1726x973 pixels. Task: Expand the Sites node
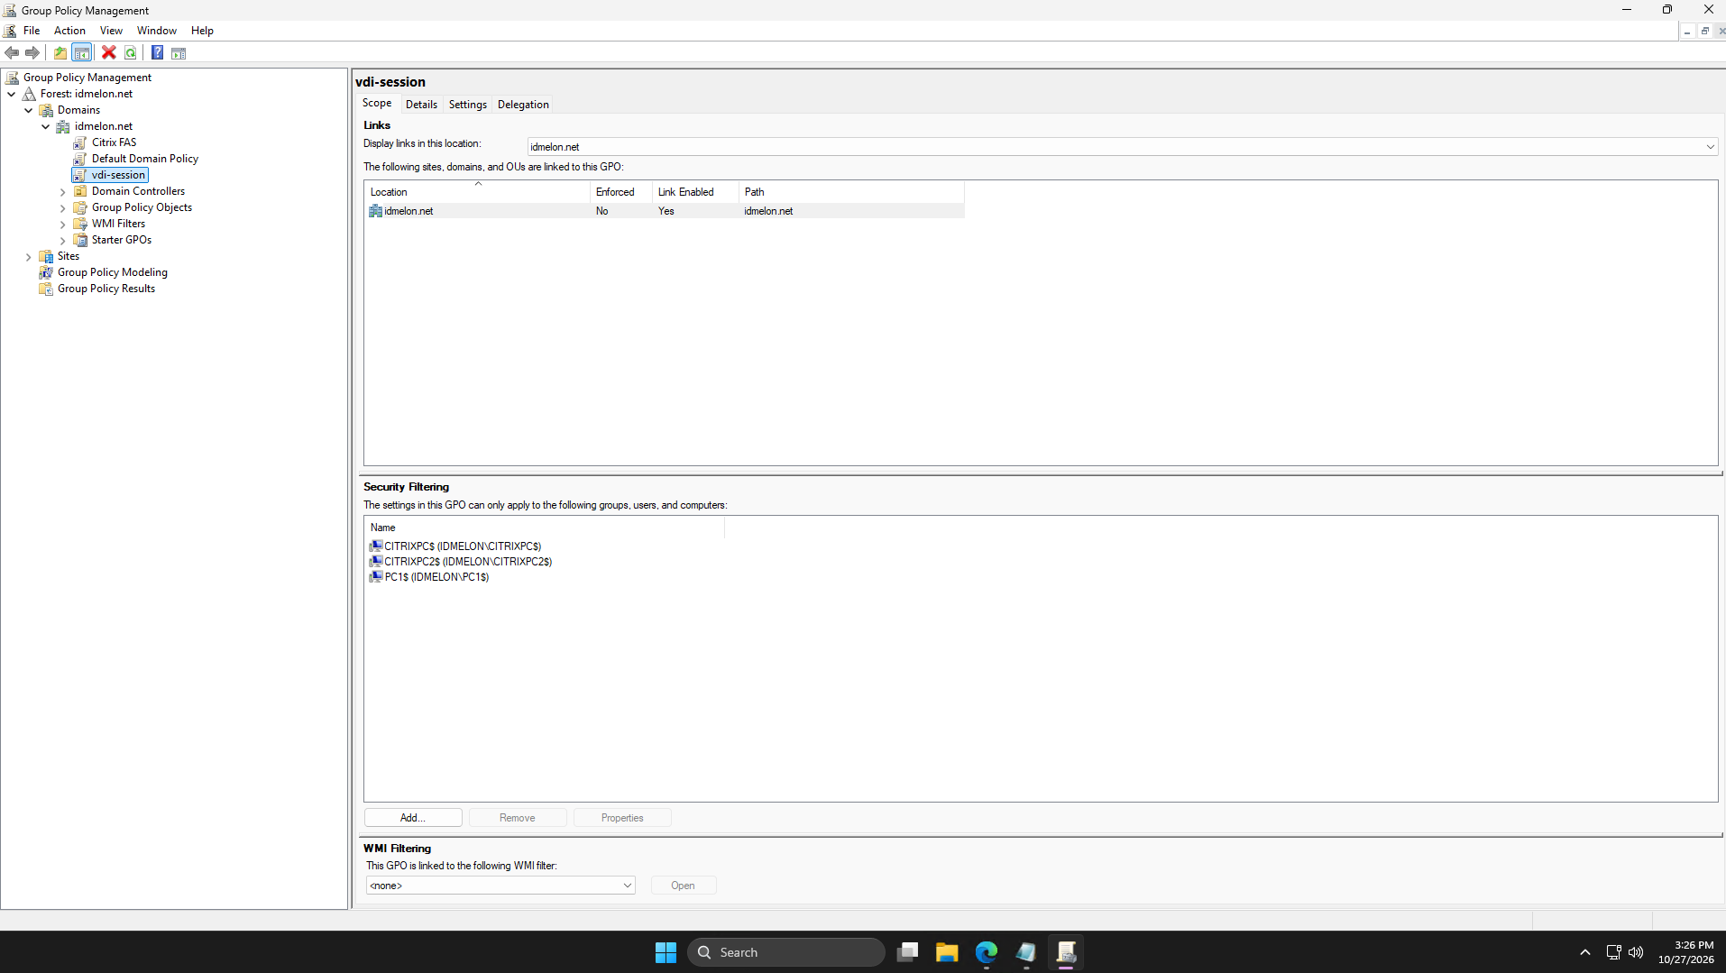29,257
